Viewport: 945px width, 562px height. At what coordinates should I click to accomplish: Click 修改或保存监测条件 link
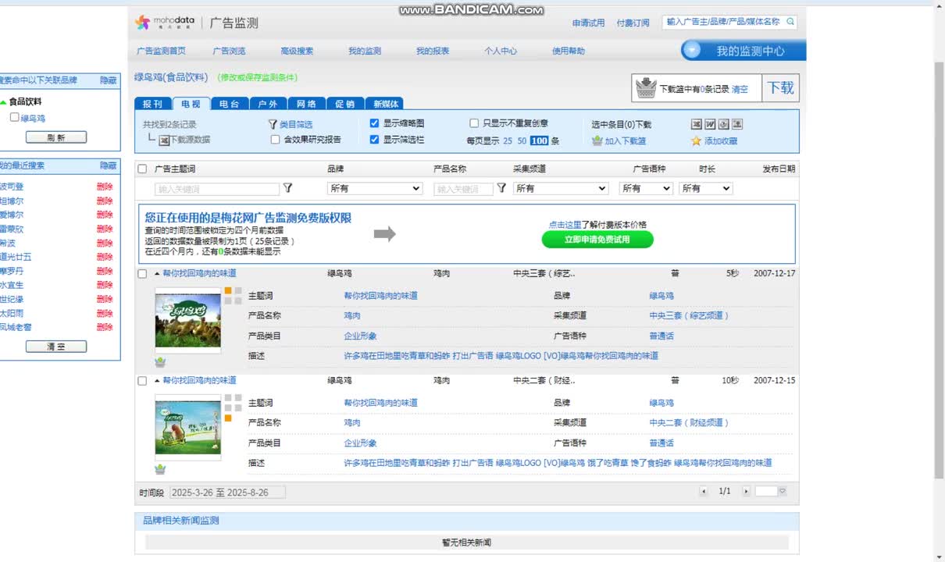click(257, 77)
